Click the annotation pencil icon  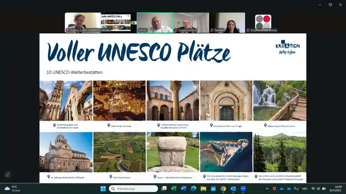click(x=7, y=174)
